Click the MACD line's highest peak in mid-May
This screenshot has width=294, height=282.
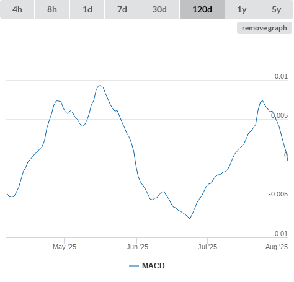(x=100, y=86)
